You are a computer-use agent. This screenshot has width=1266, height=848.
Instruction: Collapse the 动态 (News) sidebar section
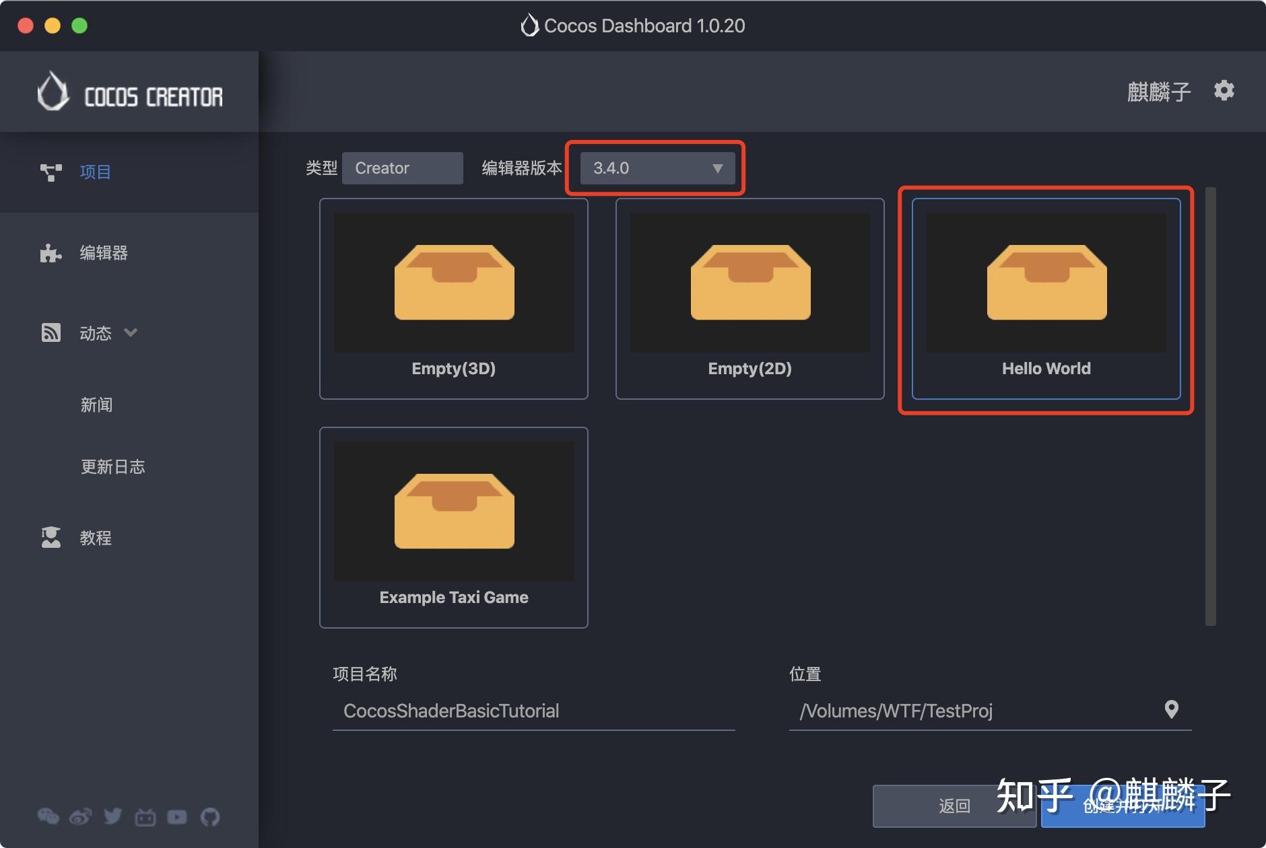pos(131,332)
